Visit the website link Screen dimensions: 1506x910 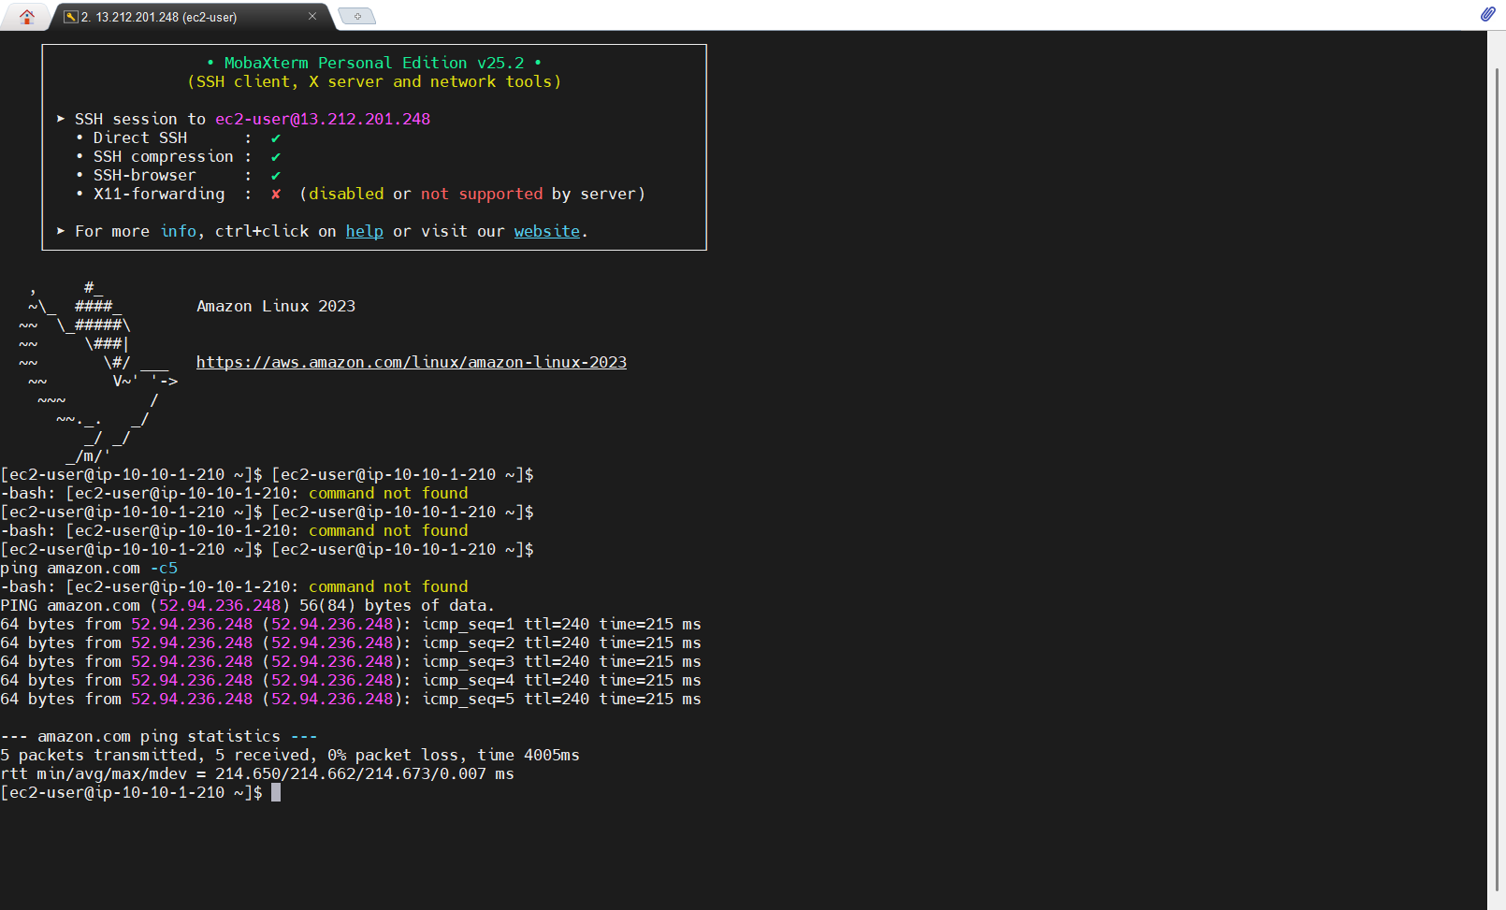tap(546, 231)
